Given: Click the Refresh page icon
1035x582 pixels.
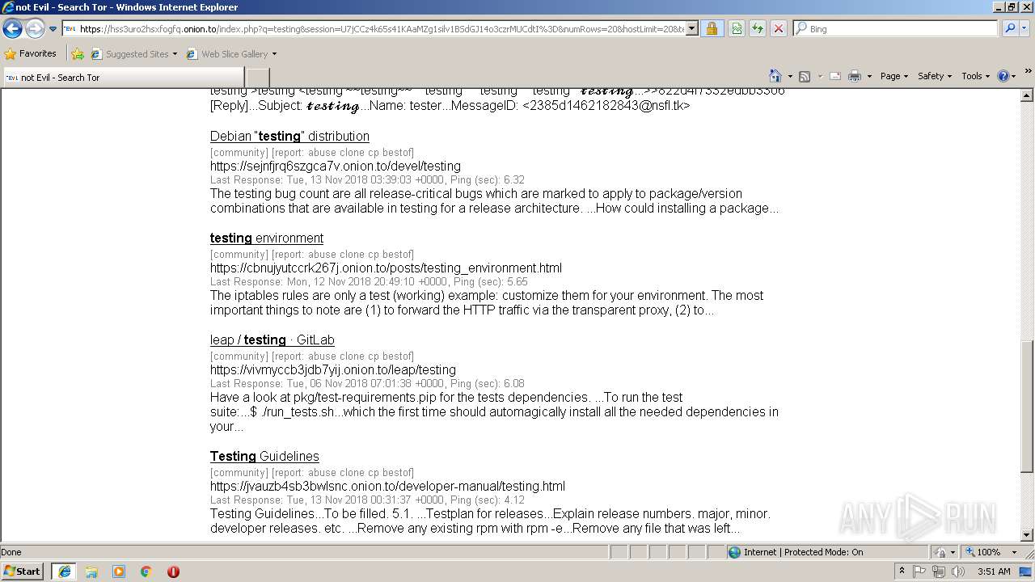Looking at the screenshot, I should point(758,28).
